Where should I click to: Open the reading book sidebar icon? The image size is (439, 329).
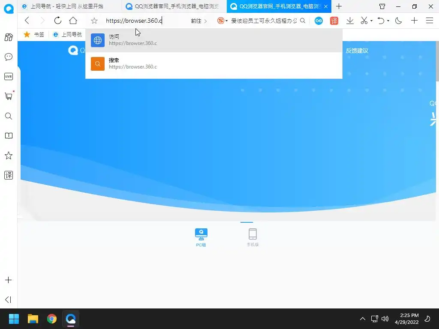(x=9, y=136)
